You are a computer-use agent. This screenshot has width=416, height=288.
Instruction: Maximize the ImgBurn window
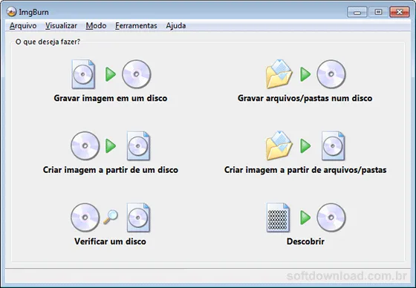(x=378, y=12)
